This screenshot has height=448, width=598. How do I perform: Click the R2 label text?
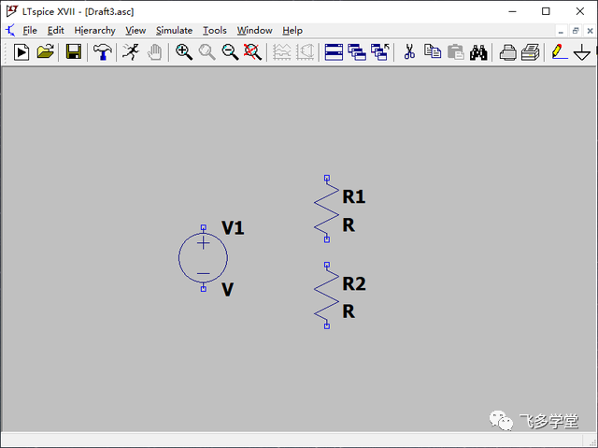click(354, 283)
